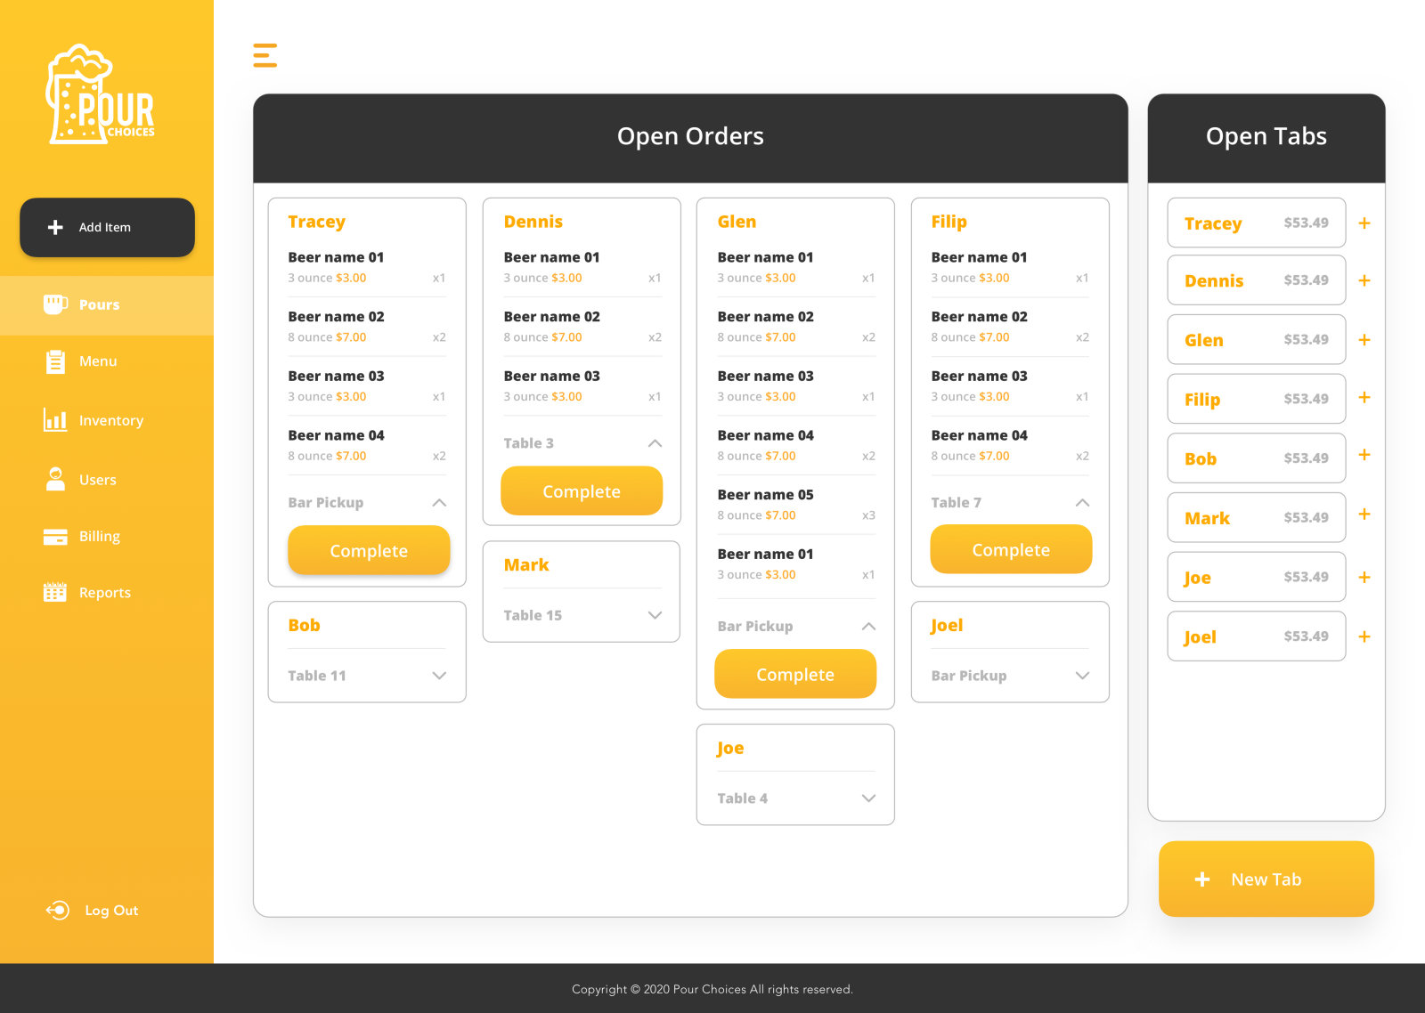The height and width of the screenshot is (1013, 1425).
Task: Click Tracey name in Open Orders
Action: pos(316,222)
